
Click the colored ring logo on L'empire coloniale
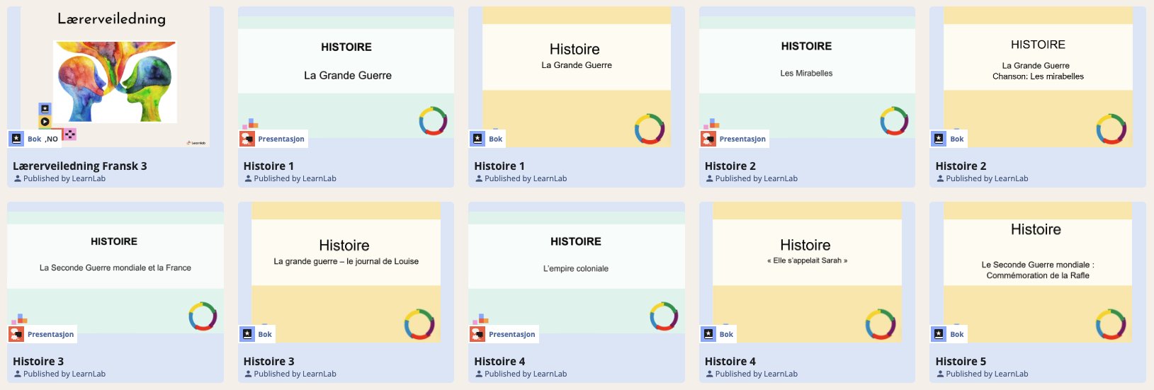pos(664,316)
